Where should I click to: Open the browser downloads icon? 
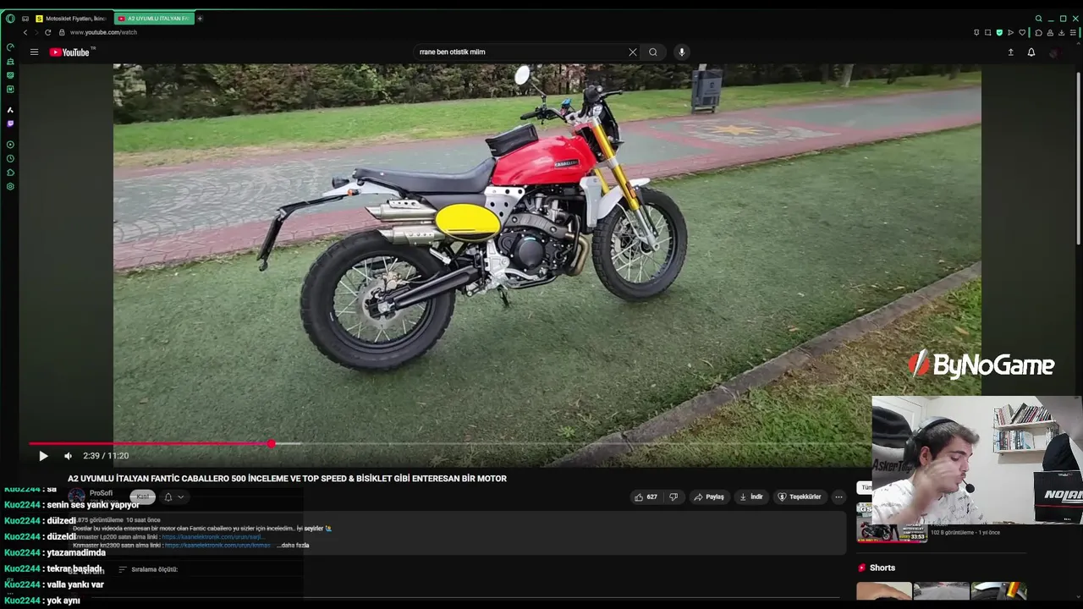pyautogui.click(x=1062, y=32)
